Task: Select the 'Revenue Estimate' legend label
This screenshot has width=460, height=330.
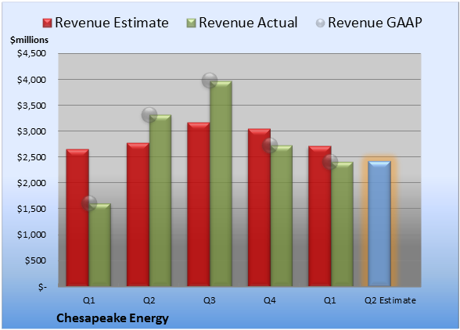Action: pyautogui.click(x=112, y=23)
